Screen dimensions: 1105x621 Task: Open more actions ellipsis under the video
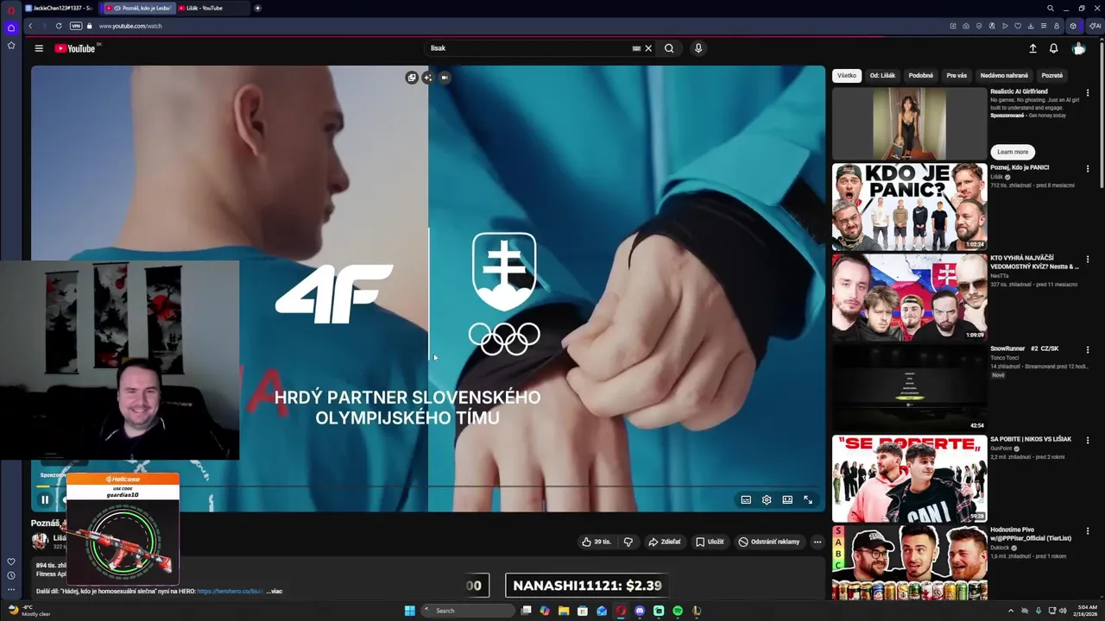coord(818,542)
